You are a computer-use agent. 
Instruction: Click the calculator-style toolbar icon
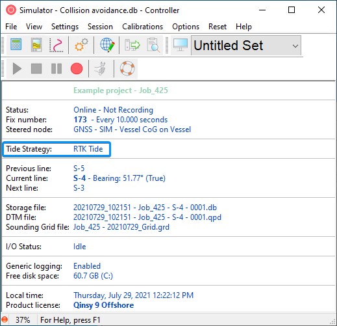pos(16,45)
